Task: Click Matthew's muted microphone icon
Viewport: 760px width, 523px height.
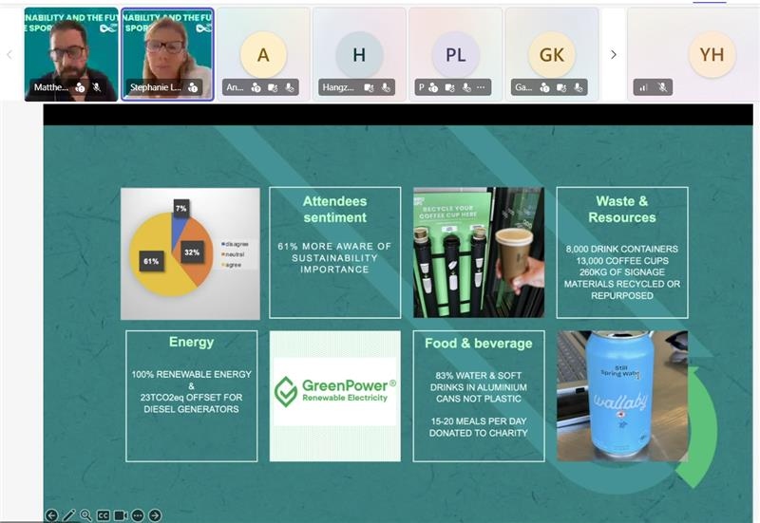Action: click(97, 87)
